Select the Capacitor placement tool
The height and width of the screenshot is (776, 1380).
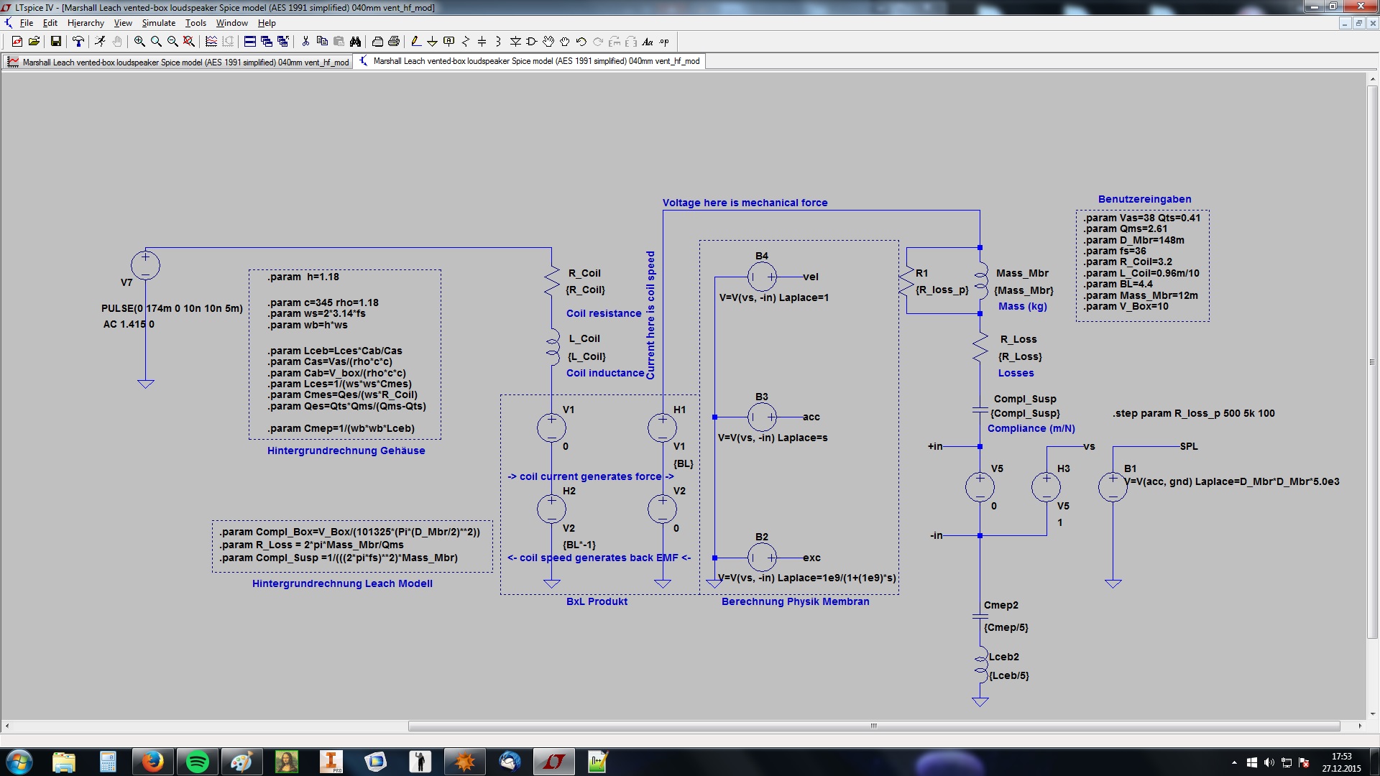click(482, 42)
